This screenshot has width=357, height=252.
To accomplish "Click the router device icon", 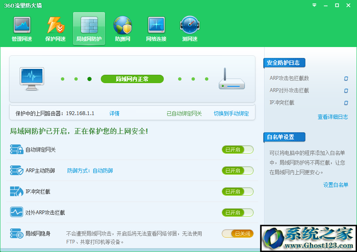I will (x=232, y=79).
